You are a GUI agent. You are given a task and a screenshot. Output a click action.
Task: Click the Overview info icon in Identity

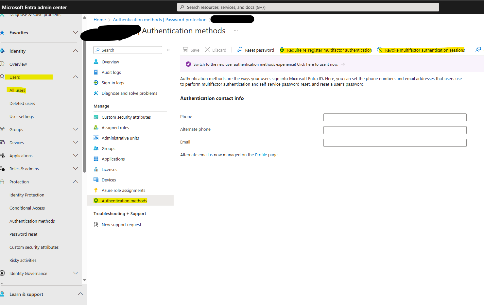(2, 64)
